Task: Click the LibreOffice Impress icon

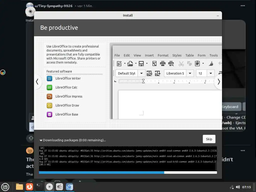Action: [x=49, y=96]
